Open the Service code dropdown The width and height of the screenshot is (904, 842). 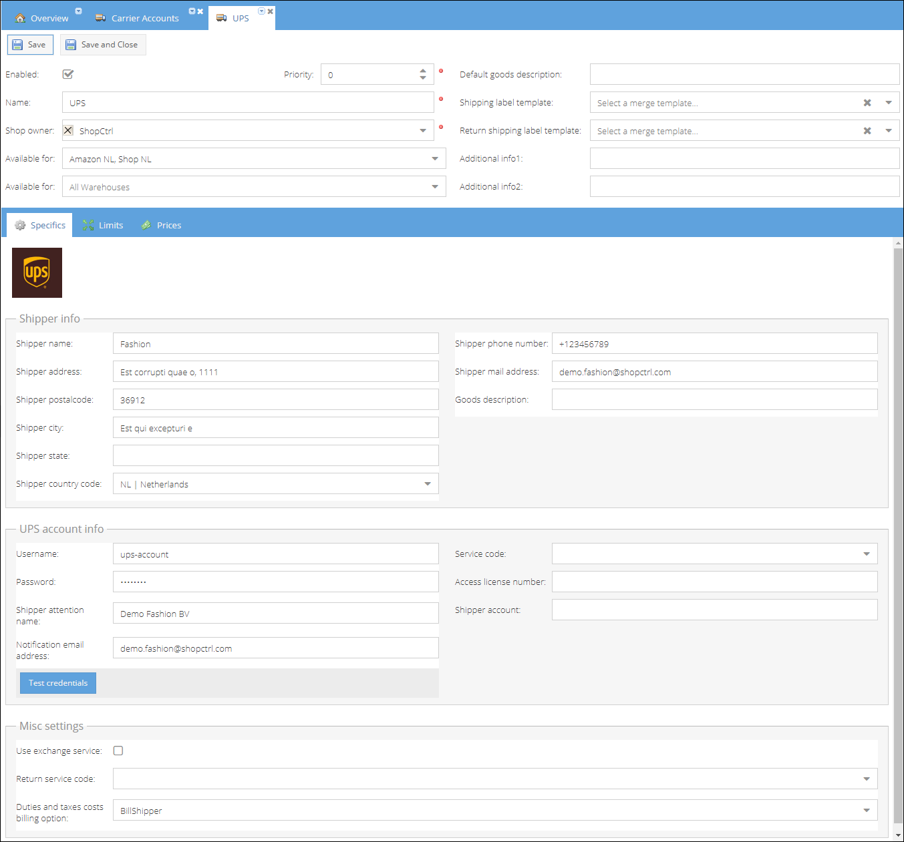[867, 554]
